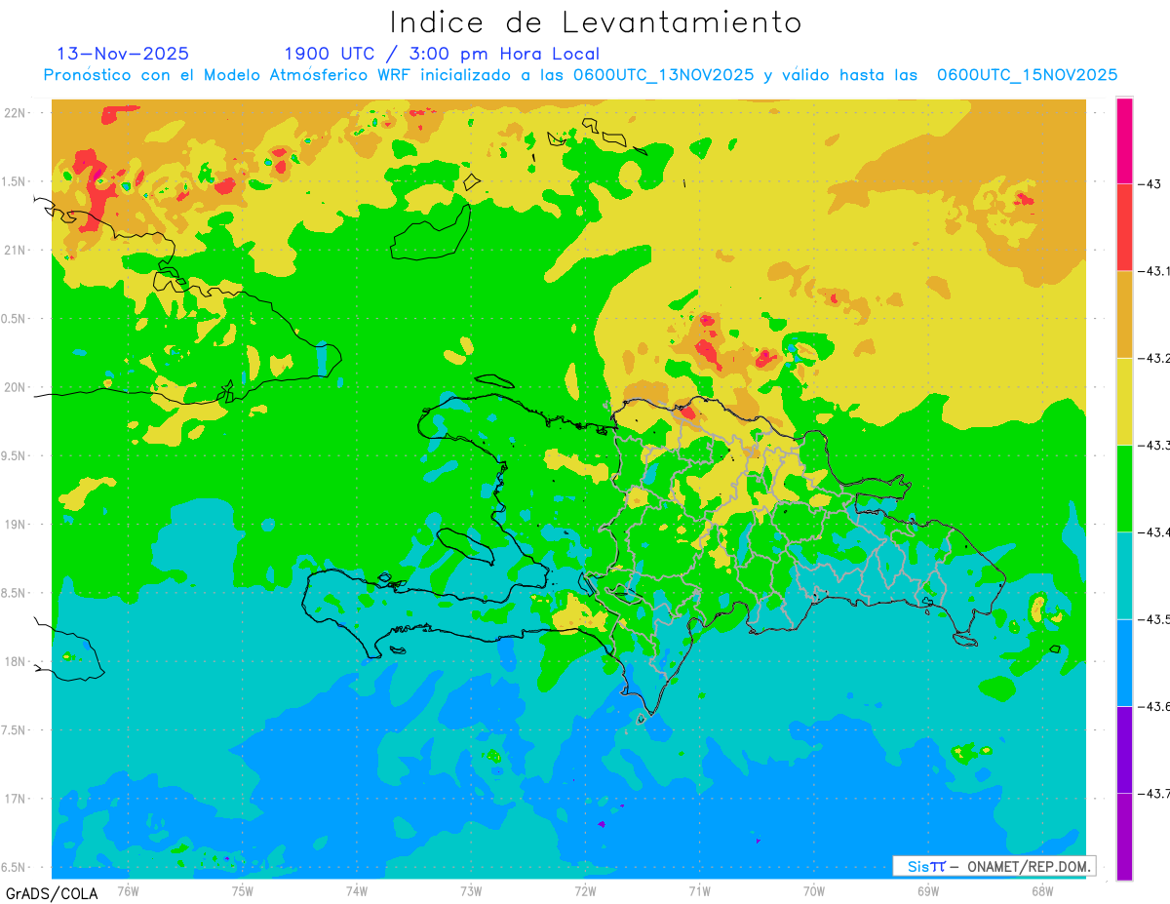Select the "17N" latitude axis label
The width and height of the screenshot is (1170, 904).
(15, 799)
